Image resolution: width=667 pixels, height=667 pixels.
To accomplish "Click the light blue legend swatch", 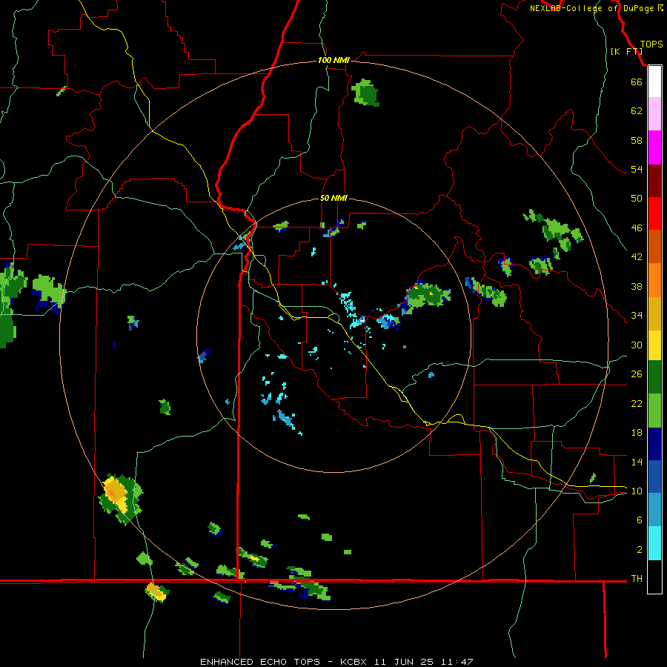I will point(654,510).
